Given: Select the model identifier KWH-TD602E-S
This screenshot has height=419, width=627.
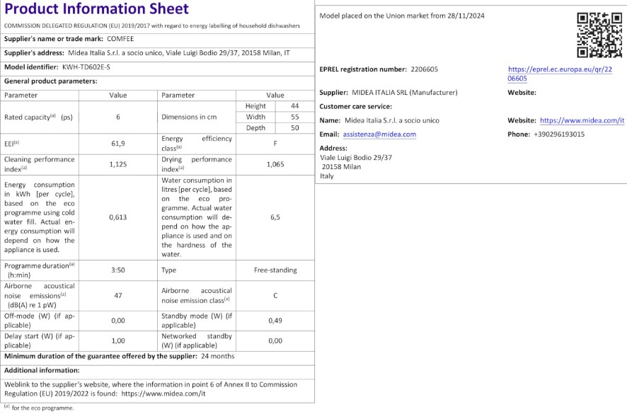Looking at the screenshot, I should point(86,67).
